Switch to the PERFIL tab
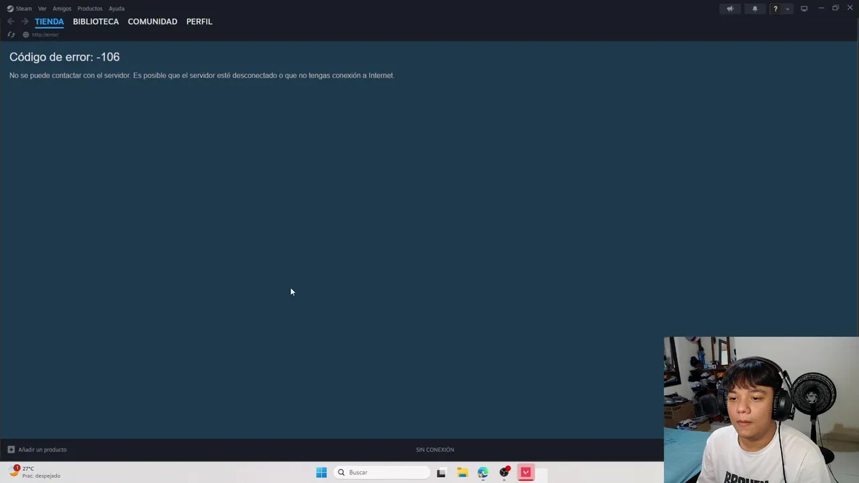 point(199,21)
